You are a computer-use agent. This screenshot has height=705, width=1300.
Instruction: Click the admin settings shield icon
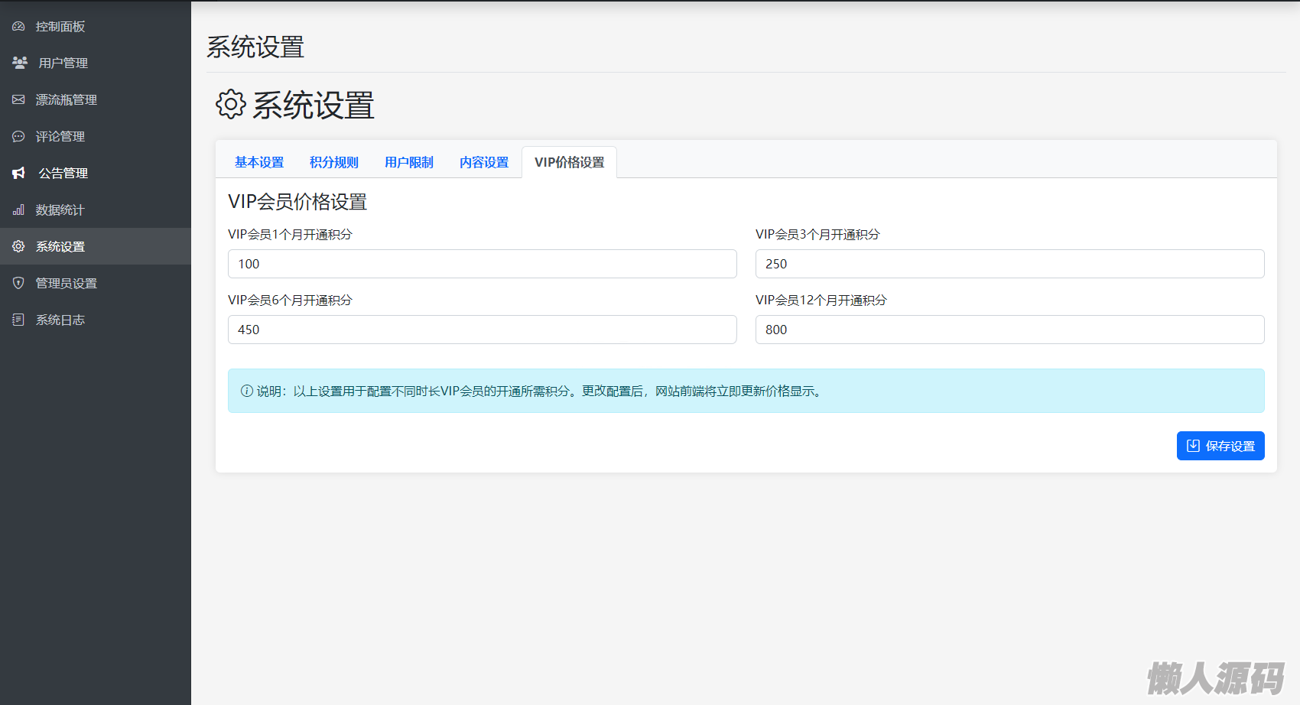point(18,283)
